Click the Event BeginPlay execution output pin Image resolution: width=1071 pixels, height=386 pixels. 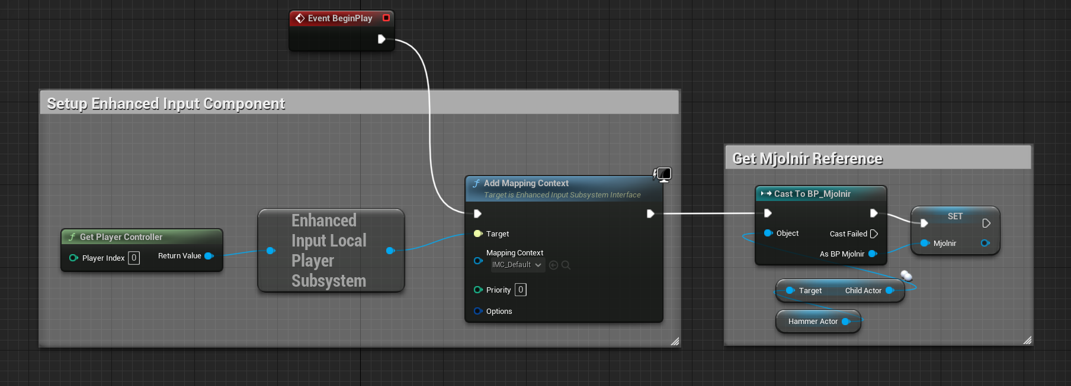pyautogui.click(x=381, y=39)
